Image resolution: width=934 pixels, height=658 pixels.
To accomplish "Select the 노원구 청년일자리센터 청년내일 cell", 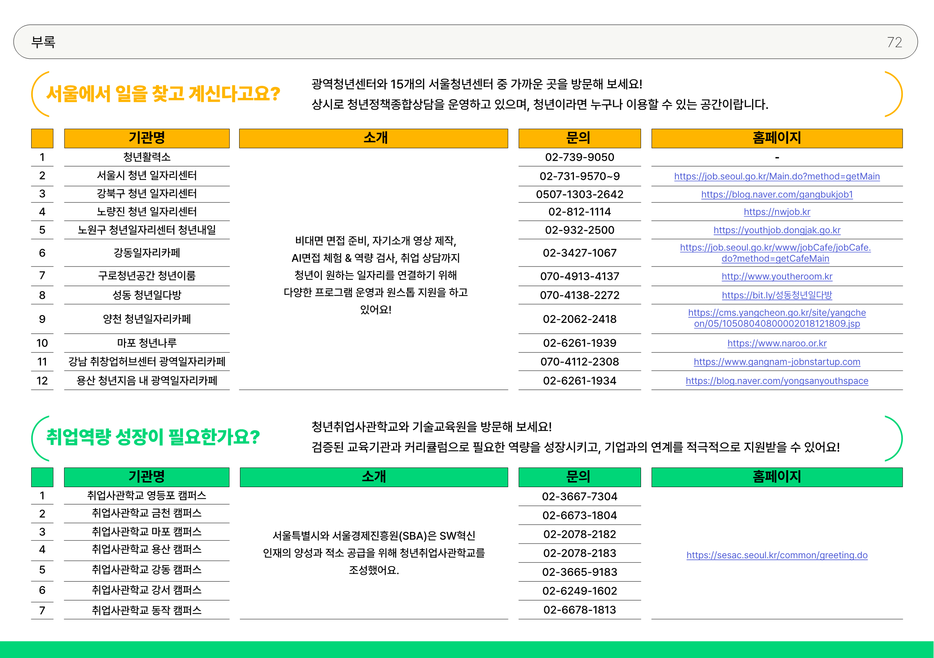I will point(147,230).
